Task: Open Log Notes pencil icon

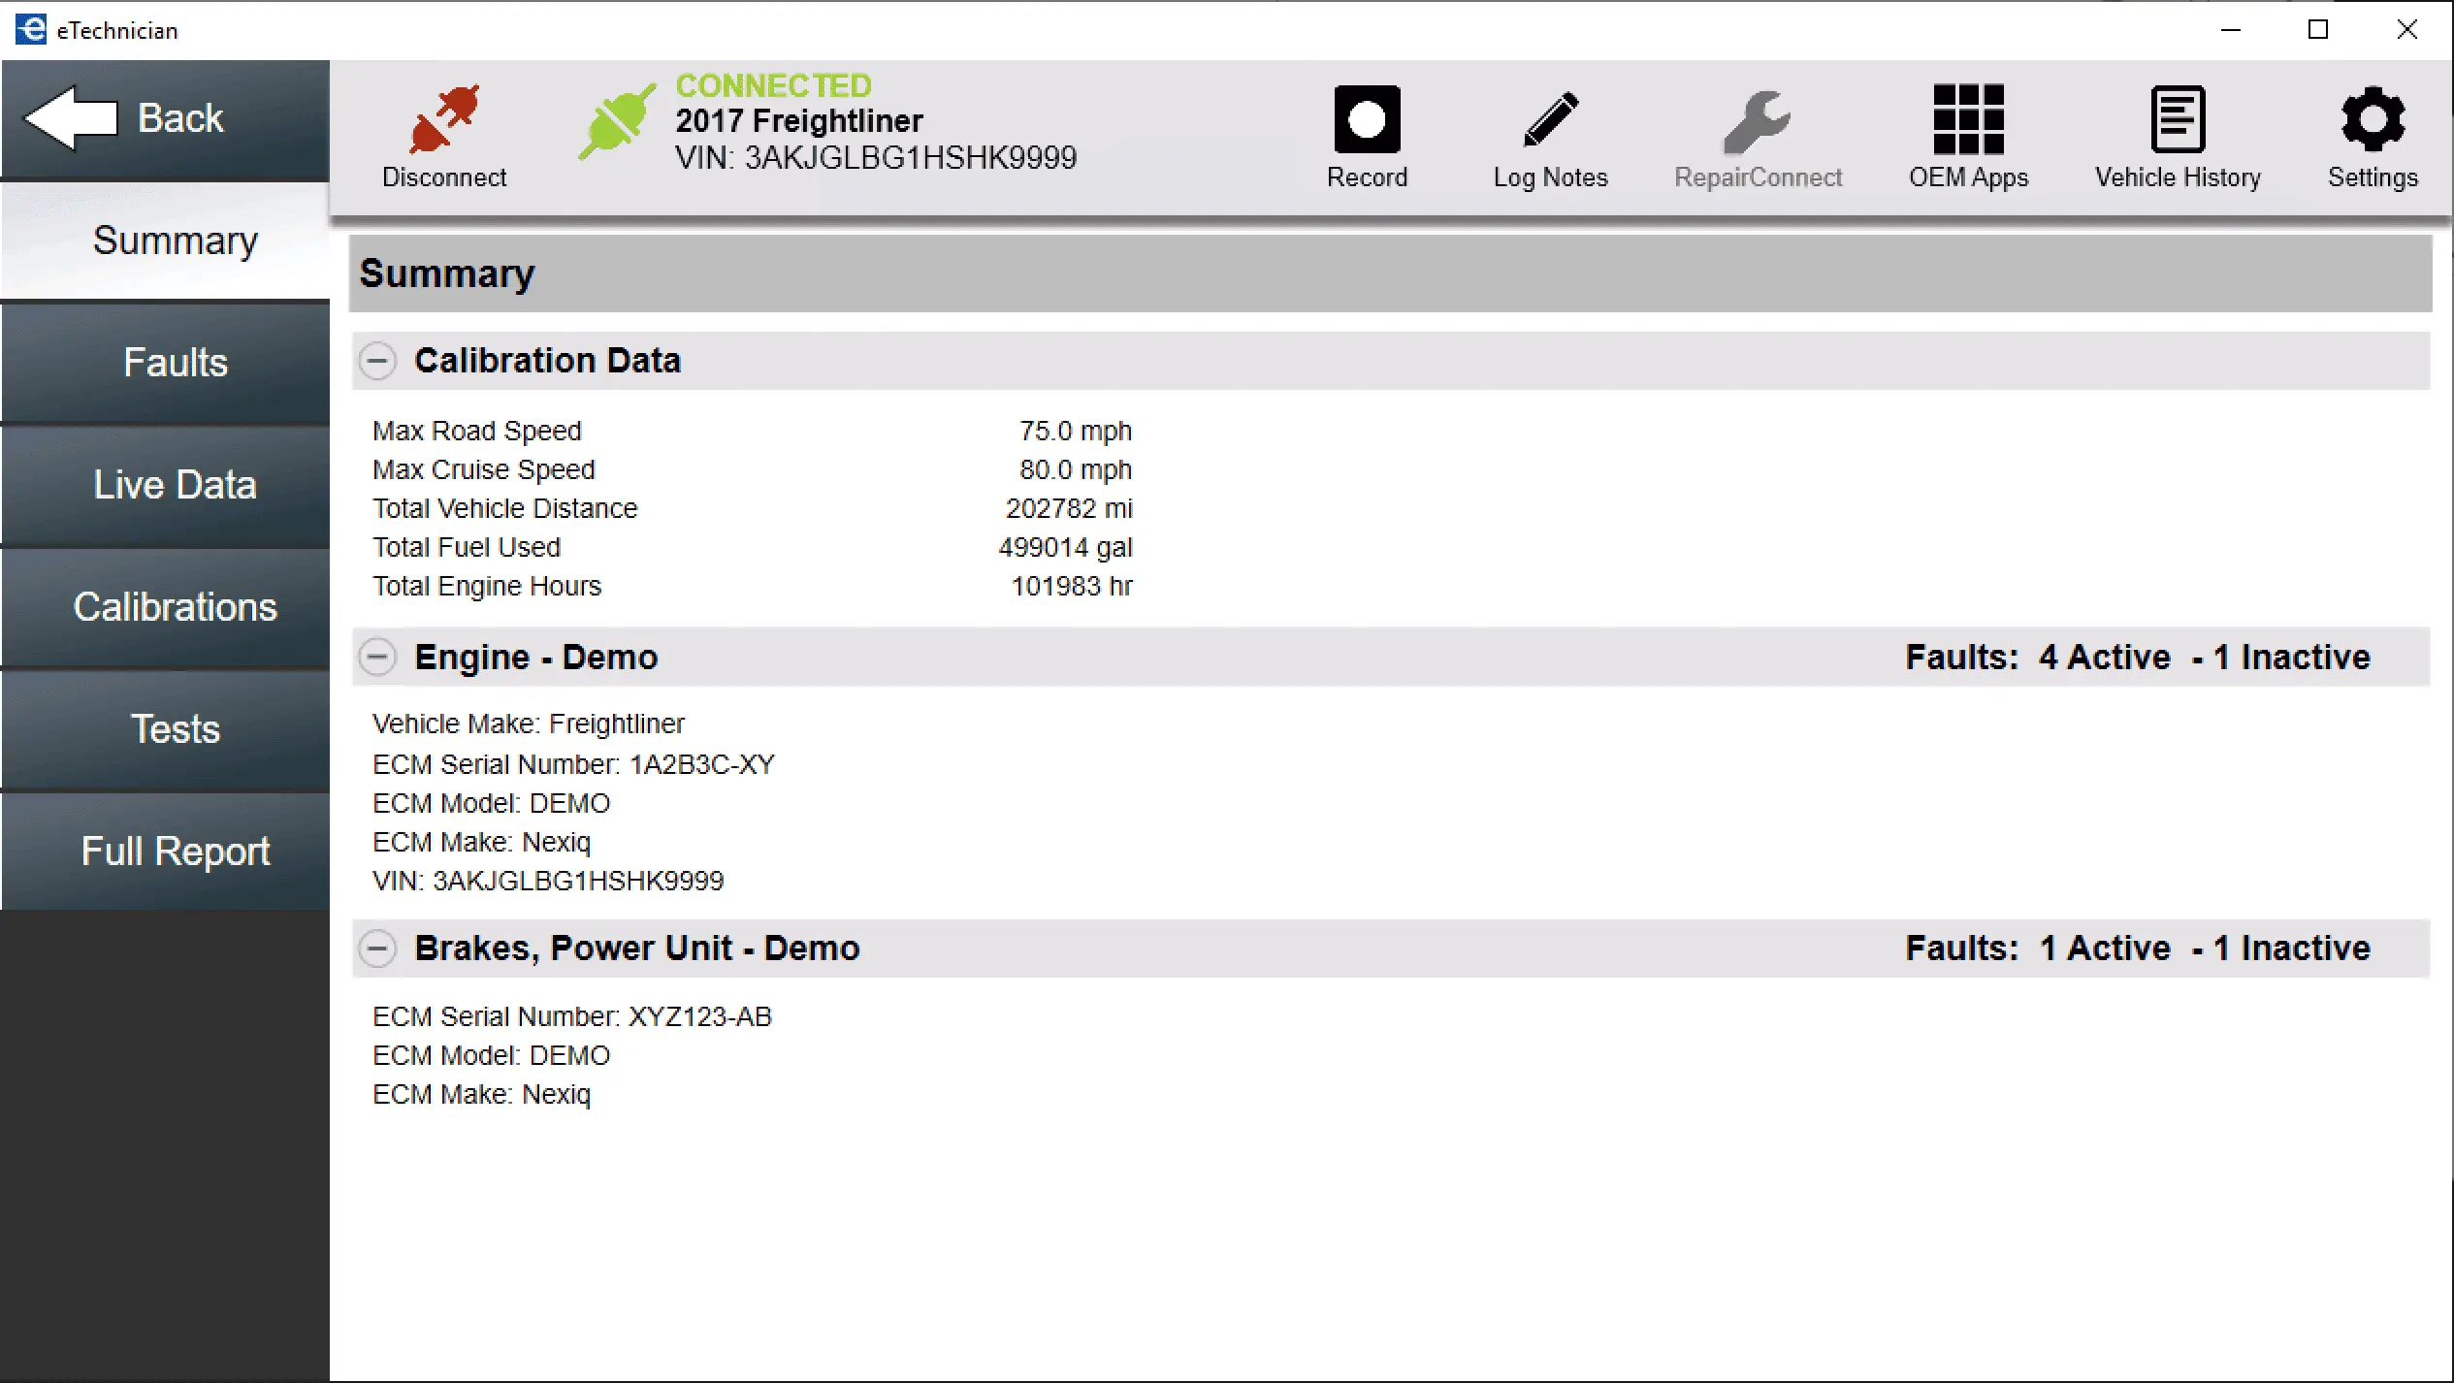Action: (1550, 120)
